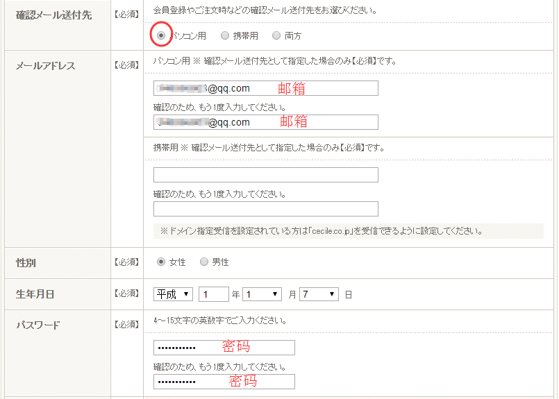The image size is (559, 399).
Task: Click the メールアドレス row heading
Action: click(45, 66)
